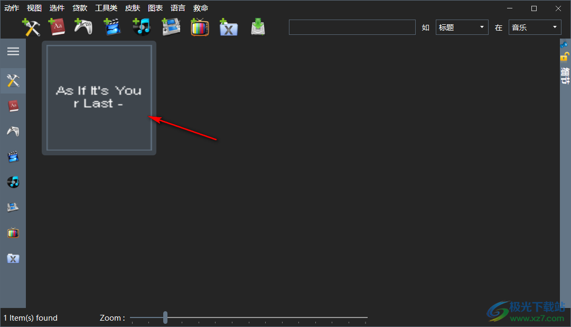
Task: Click the unlock padlock icon on right panel
Action: point(565,57)
